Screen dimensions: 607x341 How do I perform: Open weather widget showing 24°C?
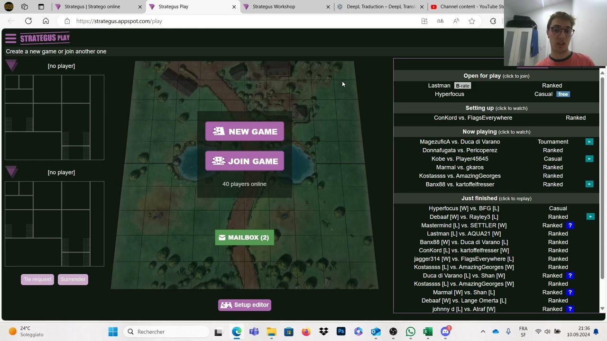pos(26,332)
